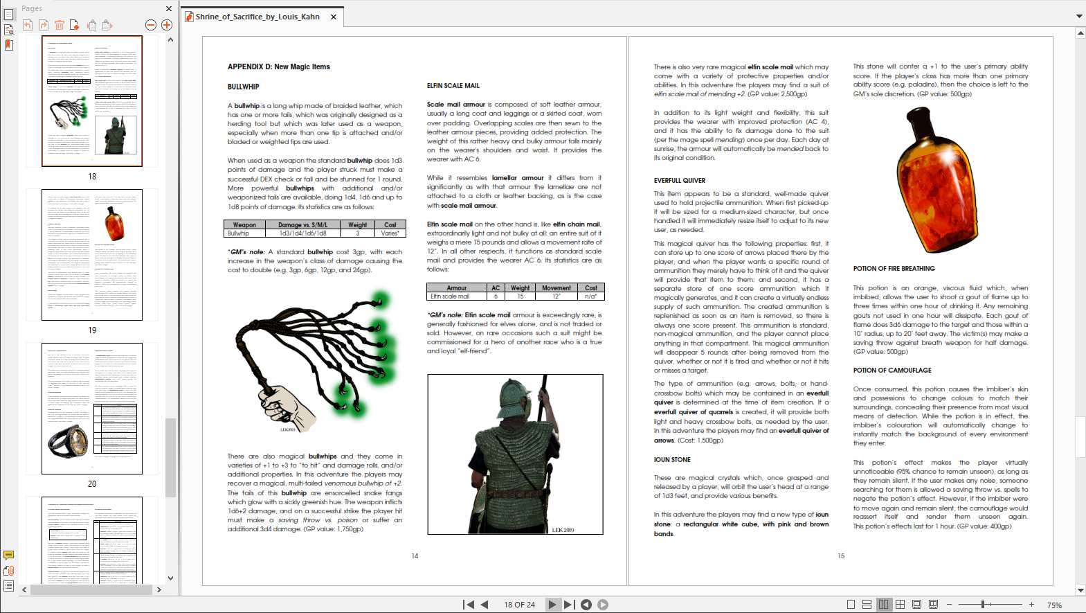Go to next page button

[552, 605]
